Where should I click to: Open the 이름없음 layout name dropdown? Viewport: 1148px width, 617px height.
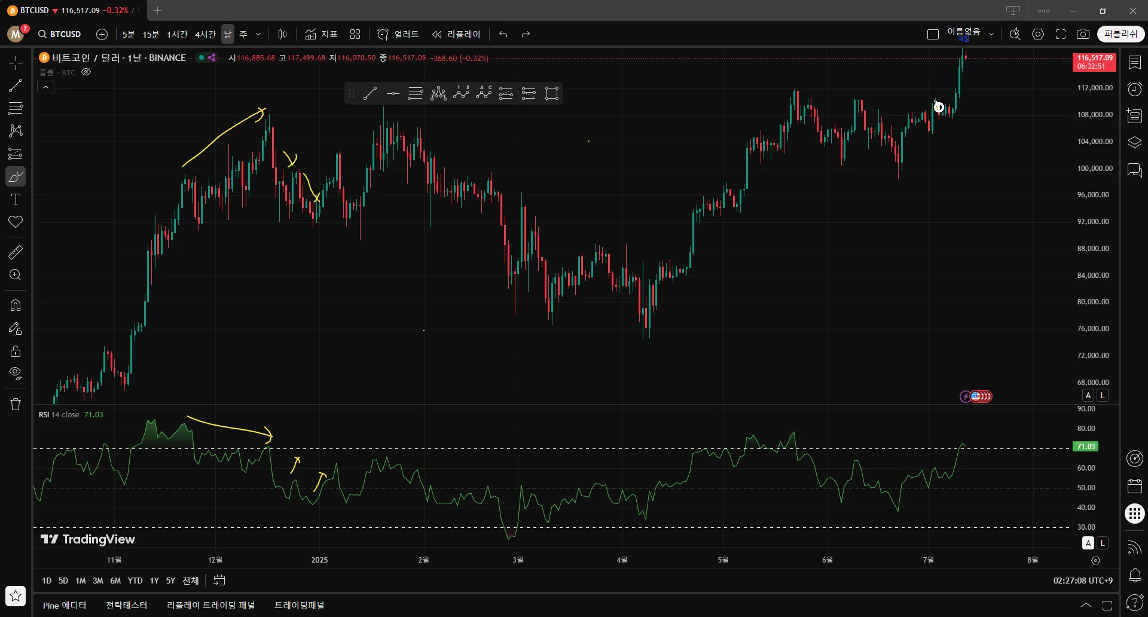(991, 34)
